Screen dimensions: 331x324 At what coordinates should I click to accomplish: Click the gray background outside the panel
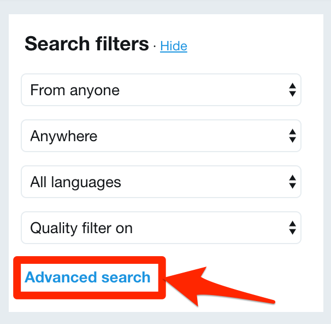point(4,164)
